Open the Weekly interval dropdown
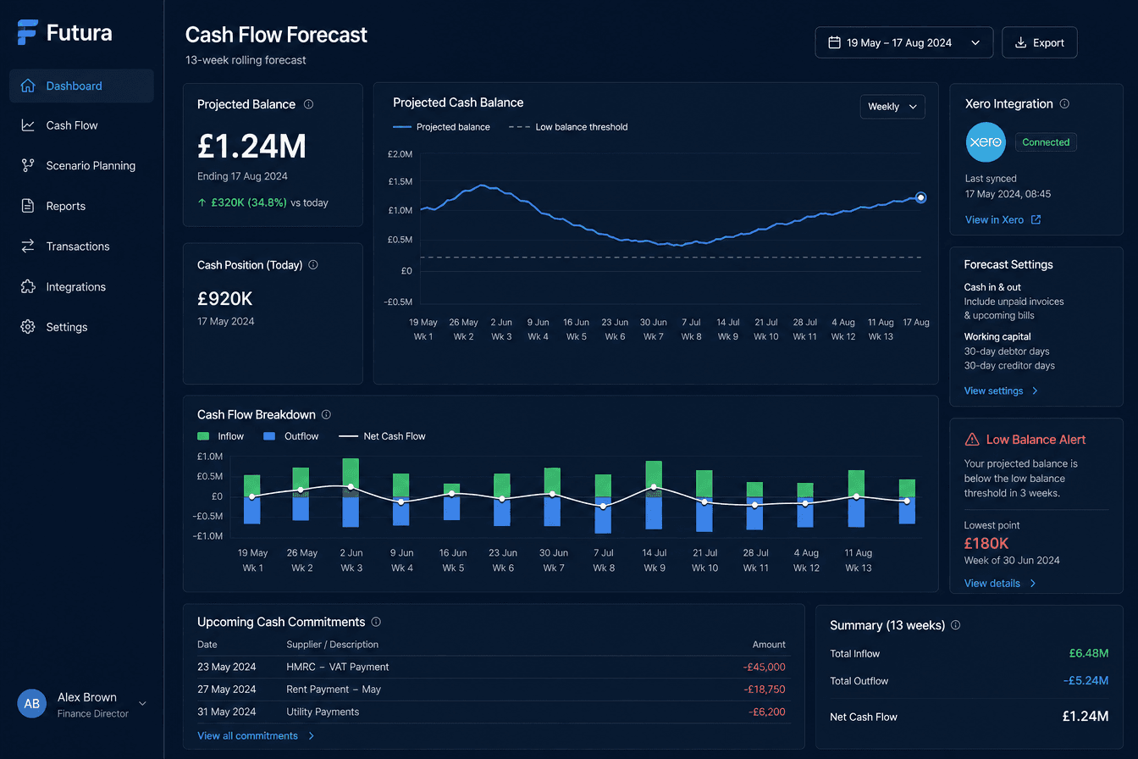 click(892, 107)
